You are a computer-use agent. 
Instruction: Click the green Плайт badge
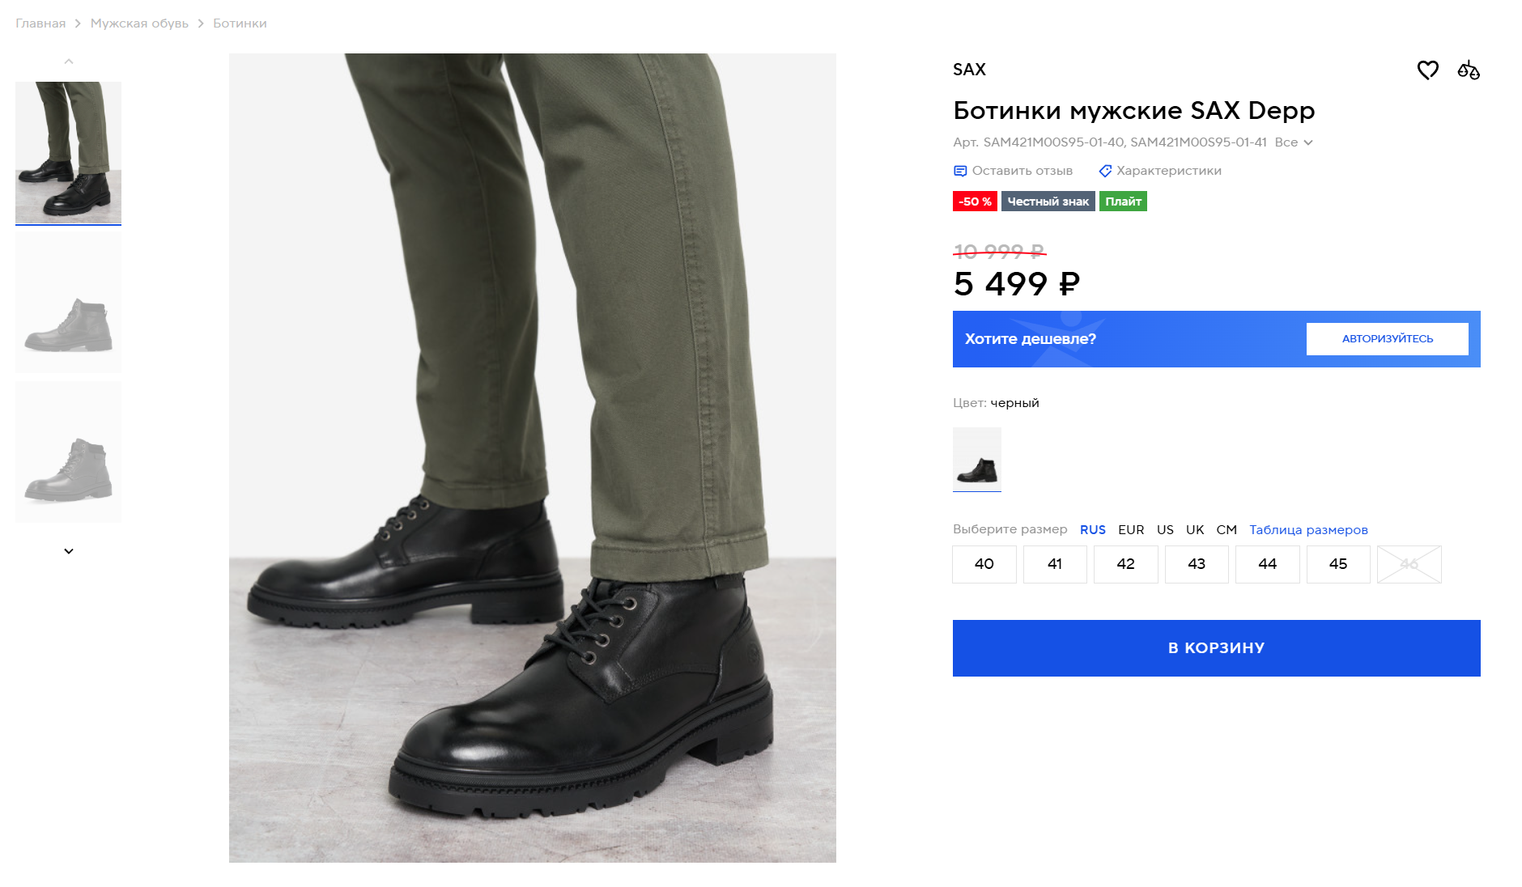click(x=1123, y=202)
